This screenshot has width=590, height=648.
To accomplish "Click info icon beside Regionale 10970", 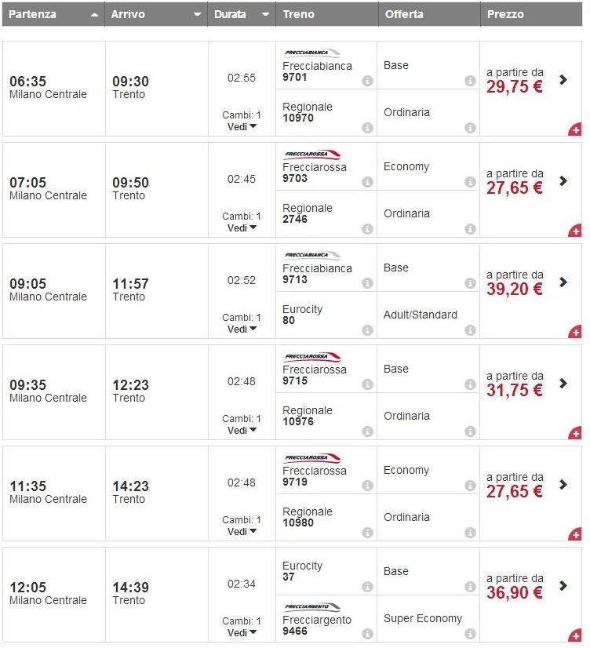I will [x=367, y=128].
